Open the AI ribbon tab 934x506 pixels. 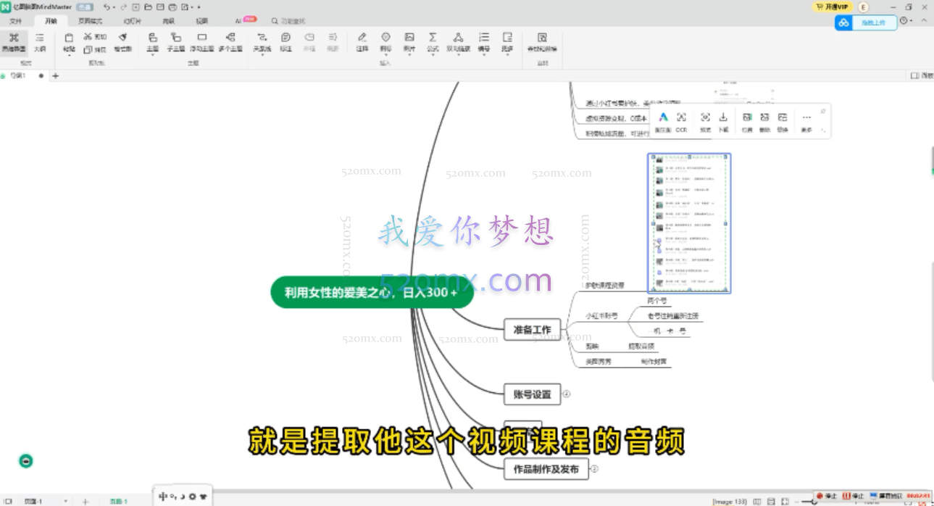pos(240,21)
